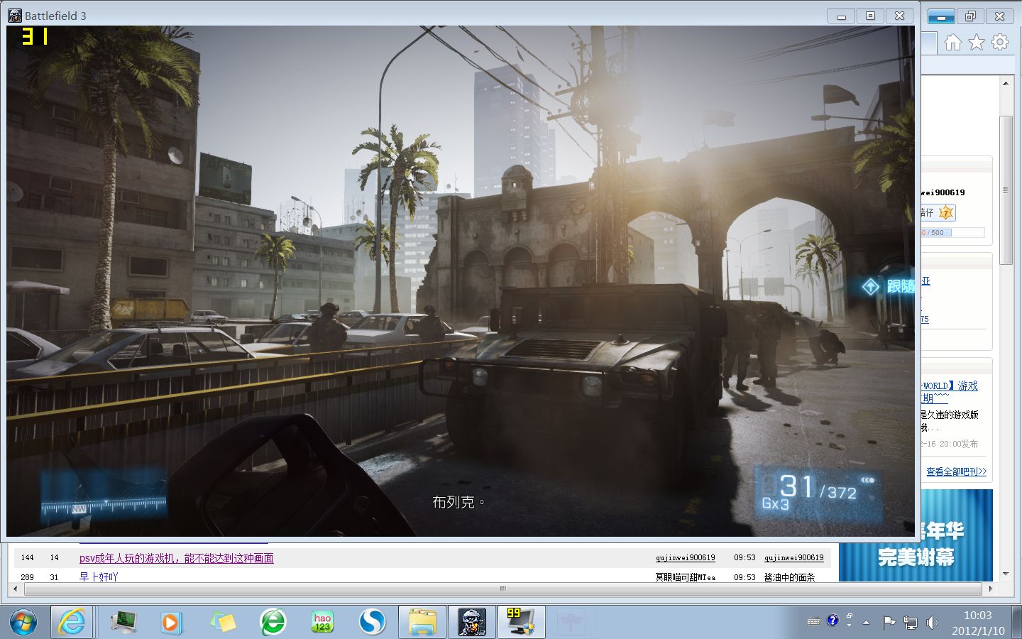This screenshot has height=639, width=1022.
Task: Open the 'WORLD】游戏' link in sidebar
Action: pyautogui.click(x=950, y=386)
